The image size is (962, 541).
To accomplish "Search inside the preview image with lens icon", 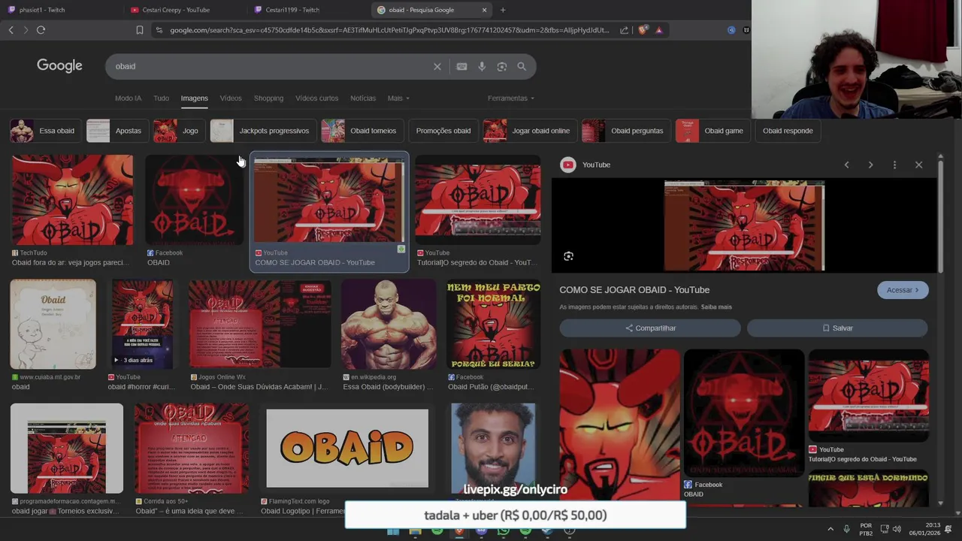I will (568, 256).
